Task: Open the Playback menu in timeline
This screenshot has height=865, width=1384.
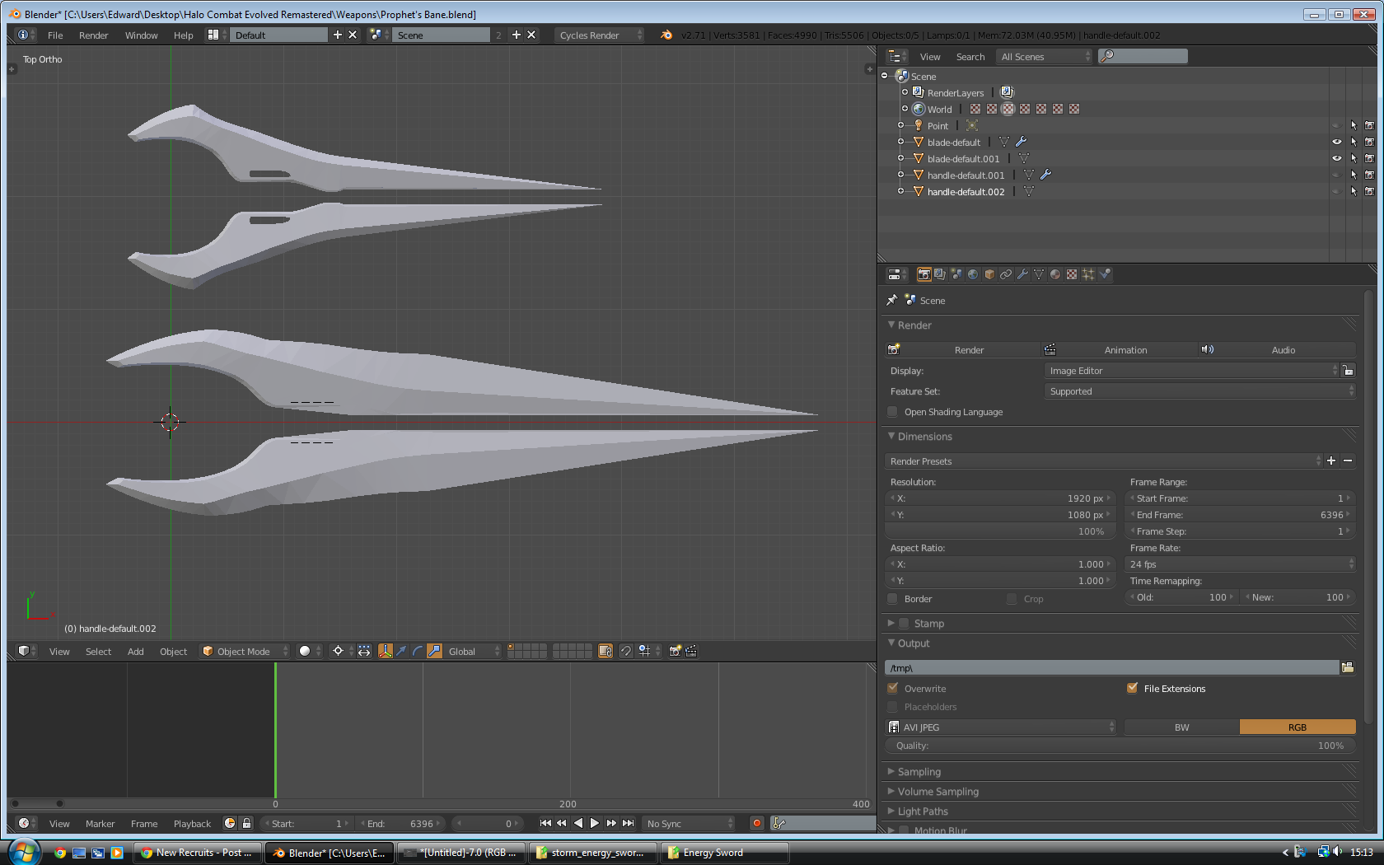Action: point(192,824)
